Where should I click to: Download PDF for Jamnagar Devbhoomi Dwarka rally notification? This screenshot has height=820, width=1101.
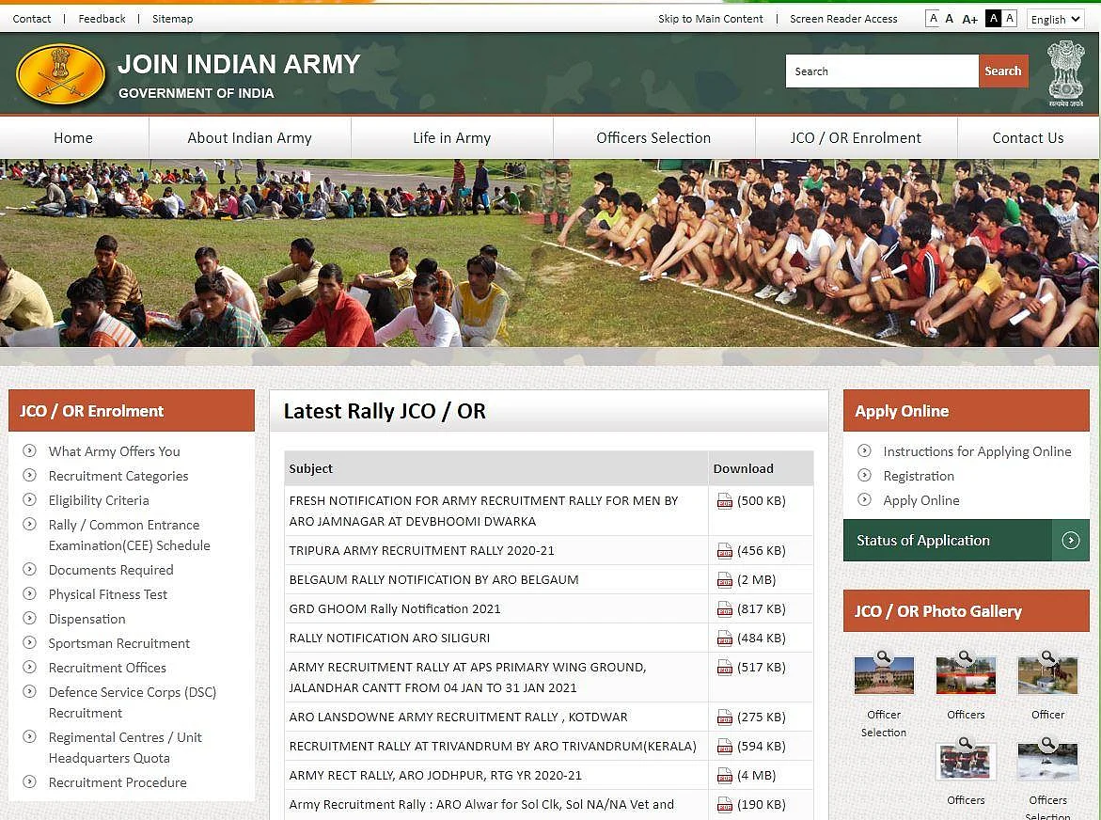point(724,501)
